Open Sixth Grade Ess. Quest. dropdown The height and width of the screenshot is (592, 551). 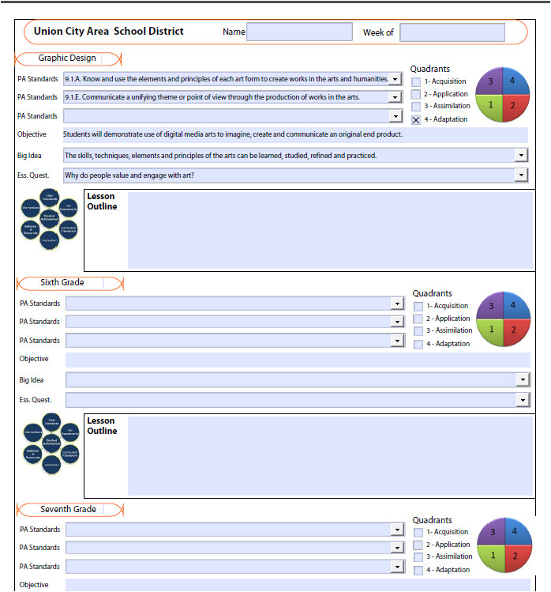click(x=523, y=400)
